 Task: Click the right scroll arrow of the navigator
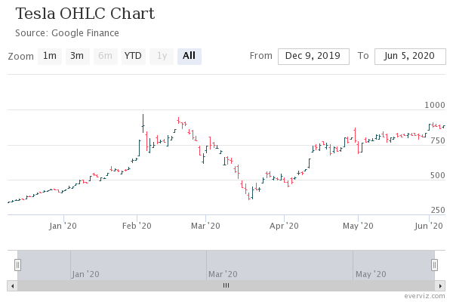(x=440, y=286)
